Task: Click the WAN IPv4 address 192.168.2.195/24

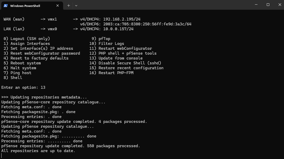Action: [122, 19]
